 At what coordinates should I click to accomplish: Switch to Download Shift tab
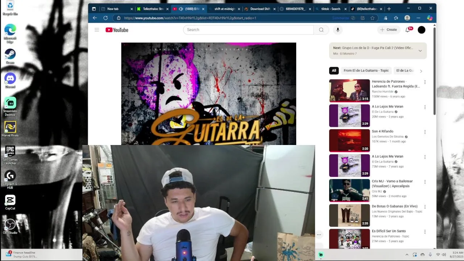click(x=260, y=9)
